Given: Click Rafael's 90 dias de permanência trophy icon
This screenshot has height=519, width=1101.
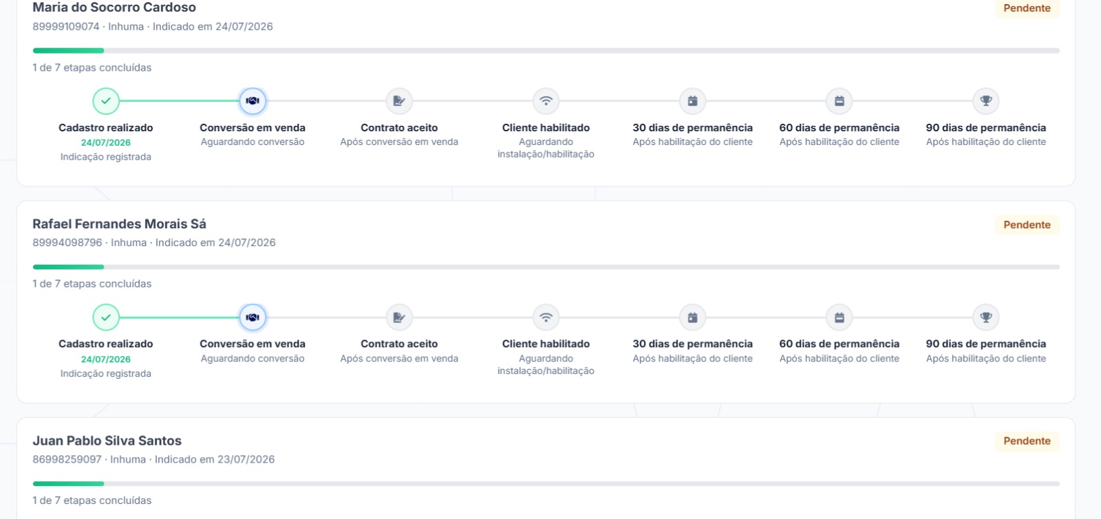Looking at the screenshot, I should click(986, 318).
